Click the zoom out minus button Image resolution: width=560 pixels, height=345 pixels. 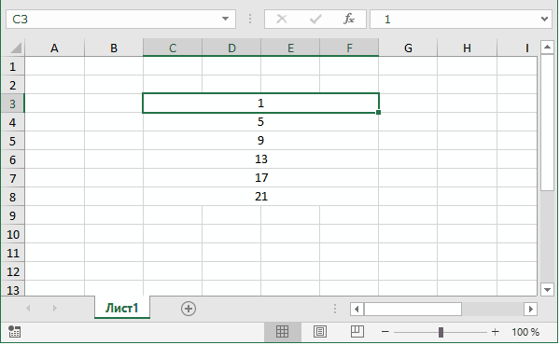[x=385, y=332]
